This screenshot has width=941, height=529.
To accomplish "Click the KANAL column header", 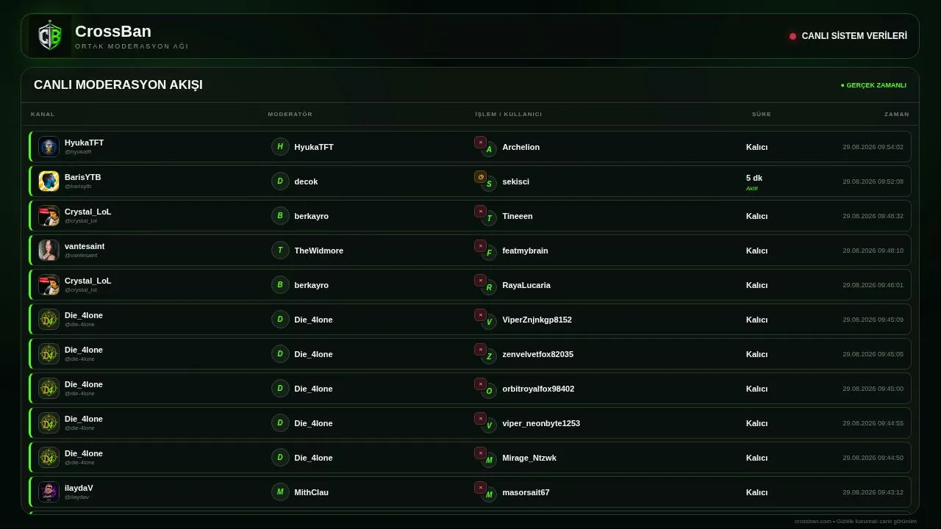I will tap(43, 114).
